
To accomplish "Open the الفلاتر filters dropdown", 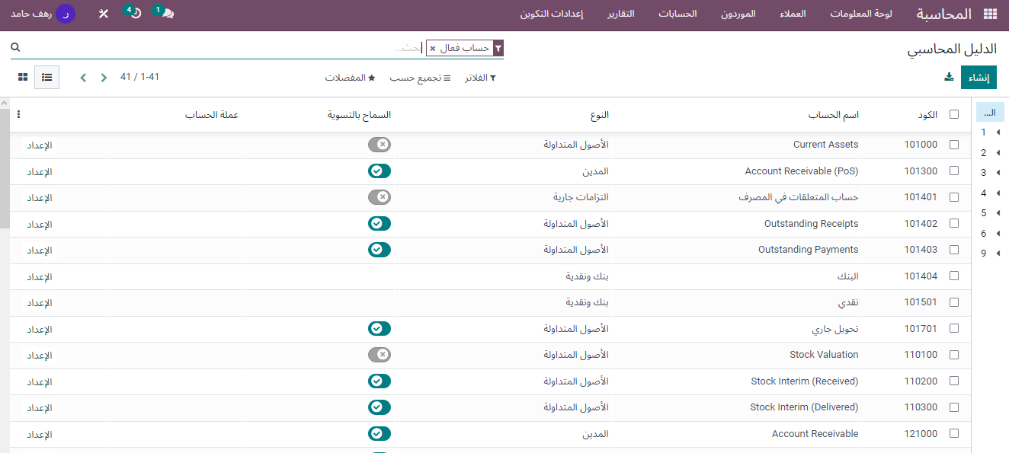I will click(480, 78).
